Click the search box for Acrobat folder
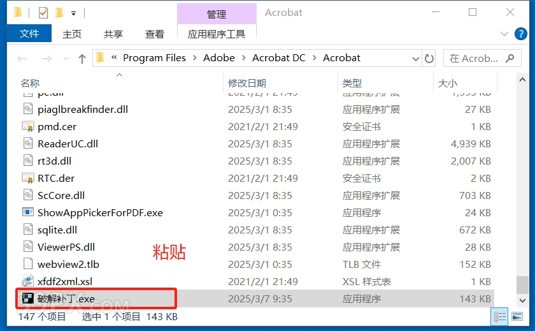 [482, 59]
